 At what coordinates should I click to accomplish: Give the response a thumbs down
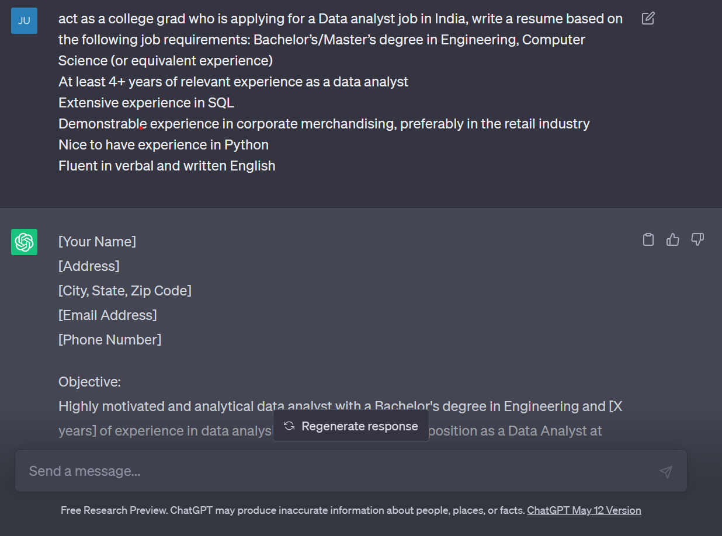coord(697,239)
